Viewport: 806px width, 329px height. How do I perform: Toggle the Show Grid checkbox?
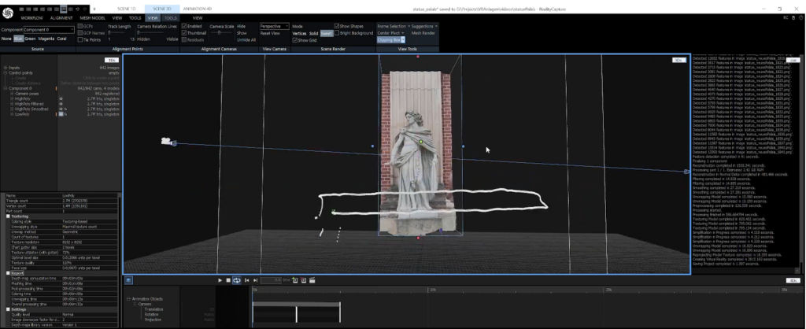tap(295, 39)
